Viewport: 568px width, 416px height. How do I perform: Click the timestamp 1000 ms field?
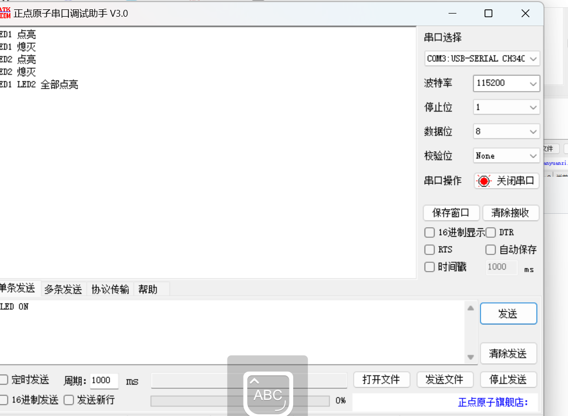501,267
